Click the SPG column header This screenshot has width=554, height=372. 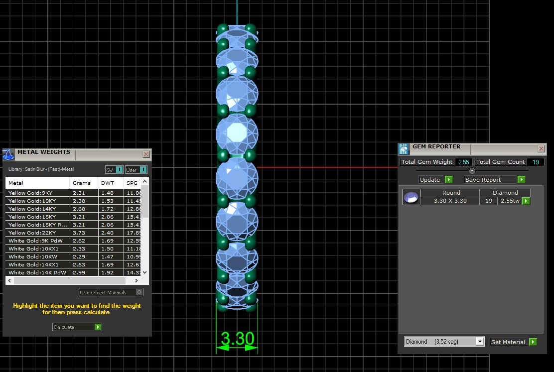click(x=133, y=183)
